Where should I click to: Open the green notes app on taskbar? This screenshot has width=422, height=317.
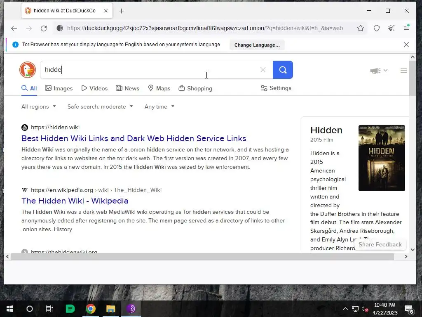coord(70,309)
